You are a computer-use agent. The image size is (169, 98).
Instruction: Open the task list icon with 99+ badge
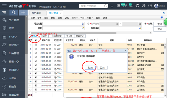tap(118, 6)
